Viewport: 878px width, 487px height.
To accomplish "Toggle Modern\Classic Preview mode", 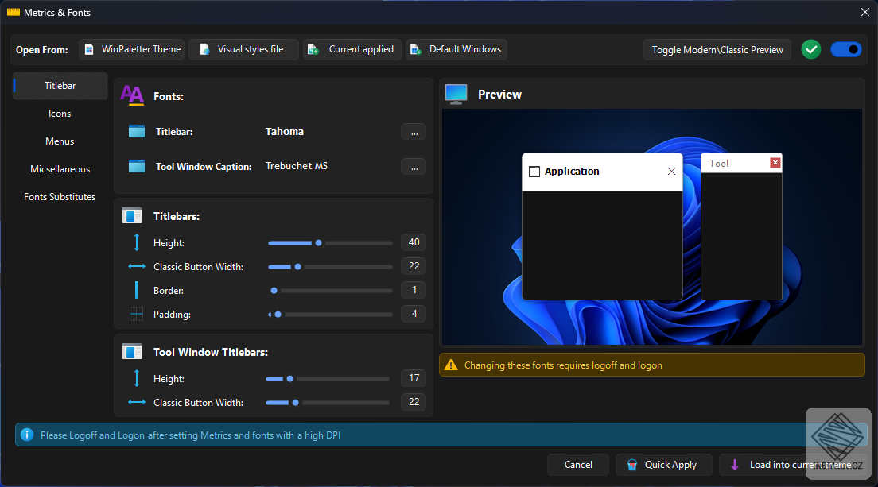I will (717, 49).
